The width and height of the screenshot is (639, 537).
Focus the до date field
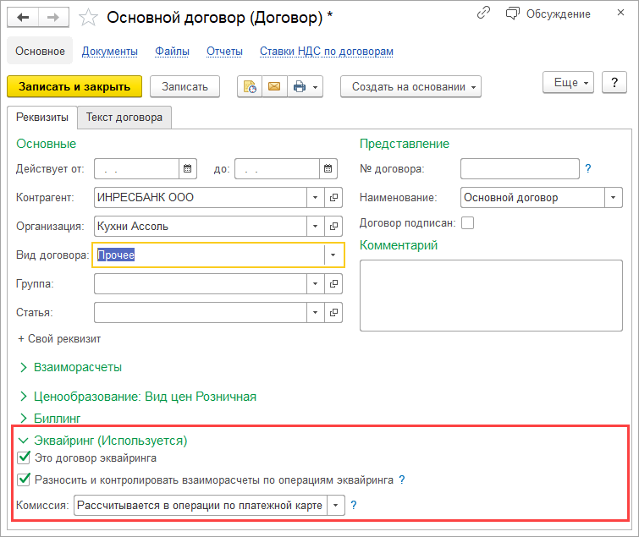click(x=277, y=168)
